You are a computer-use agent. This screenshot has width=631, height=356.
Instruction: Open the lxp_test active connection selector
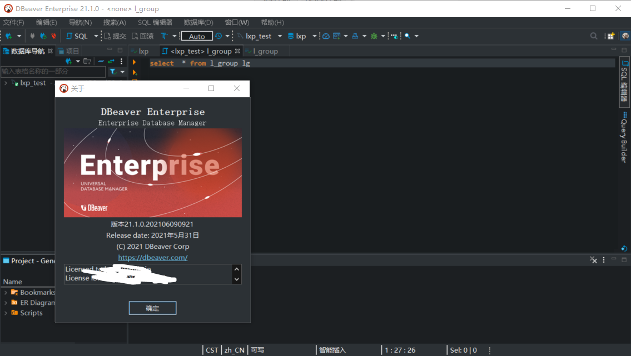tap(260, 36)
